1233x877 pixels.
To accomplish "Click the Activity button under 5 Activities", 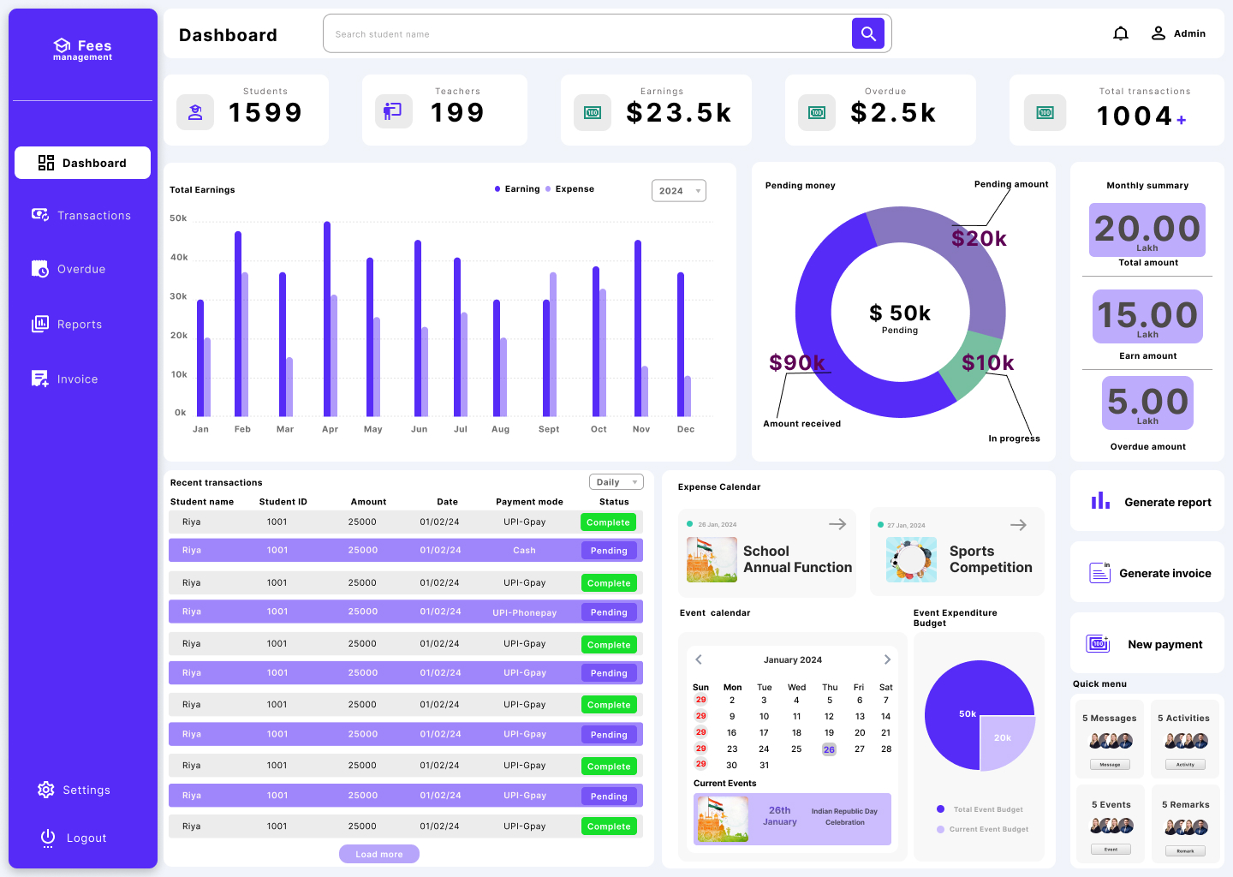I will click(1185, 764).
